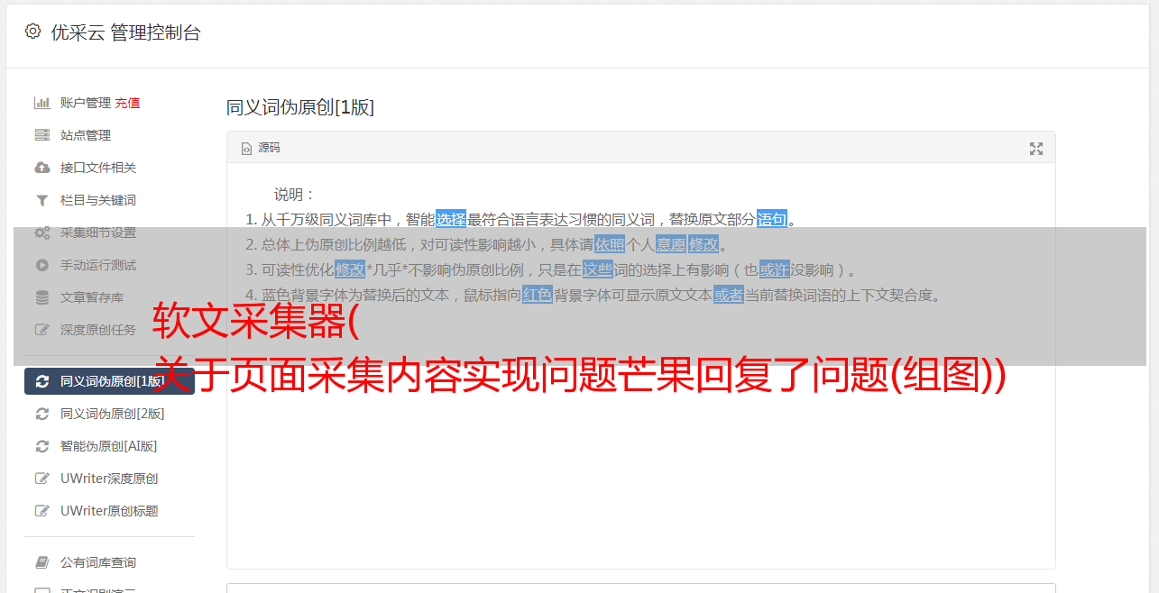This screenshot has width=1159, height=593.
Task: Click the cloud upload icon for 接口文件相关
Action: click(x=41, y=168)
